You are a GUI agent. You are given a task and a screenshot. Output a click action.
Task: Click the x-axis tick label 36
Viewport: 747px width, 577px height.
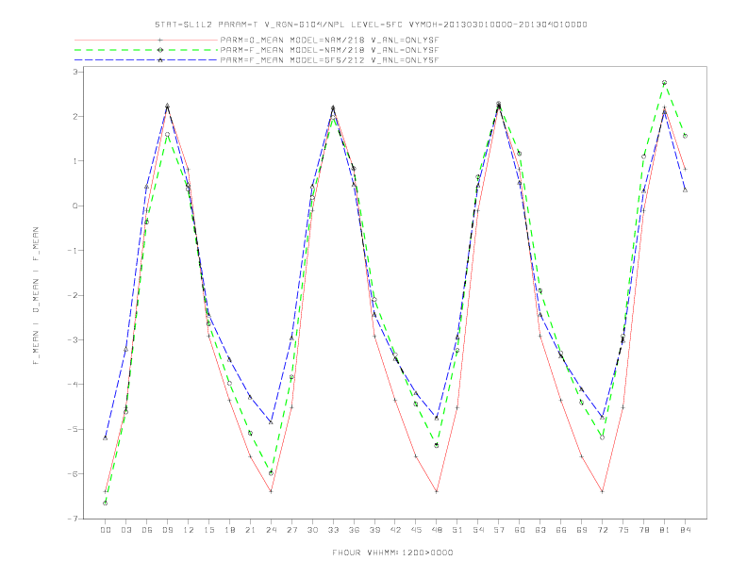(354, 530)
